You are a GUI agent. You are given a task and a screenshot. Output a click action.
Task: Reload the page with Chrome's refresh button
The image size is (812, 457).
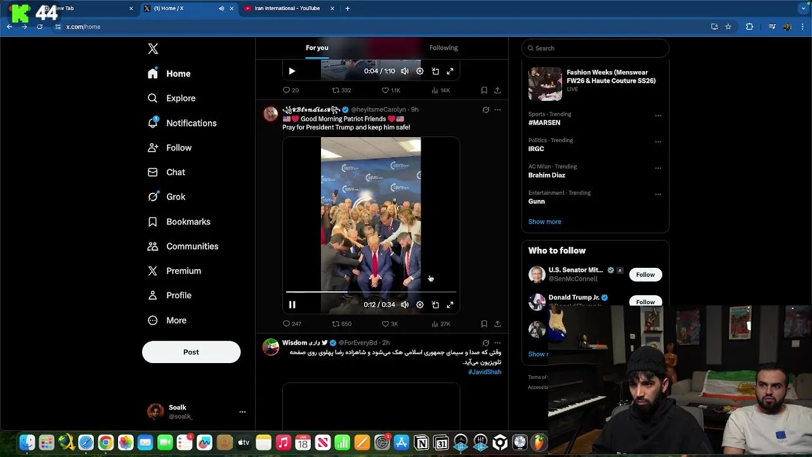pyautogui.click(x=39, y=27)
